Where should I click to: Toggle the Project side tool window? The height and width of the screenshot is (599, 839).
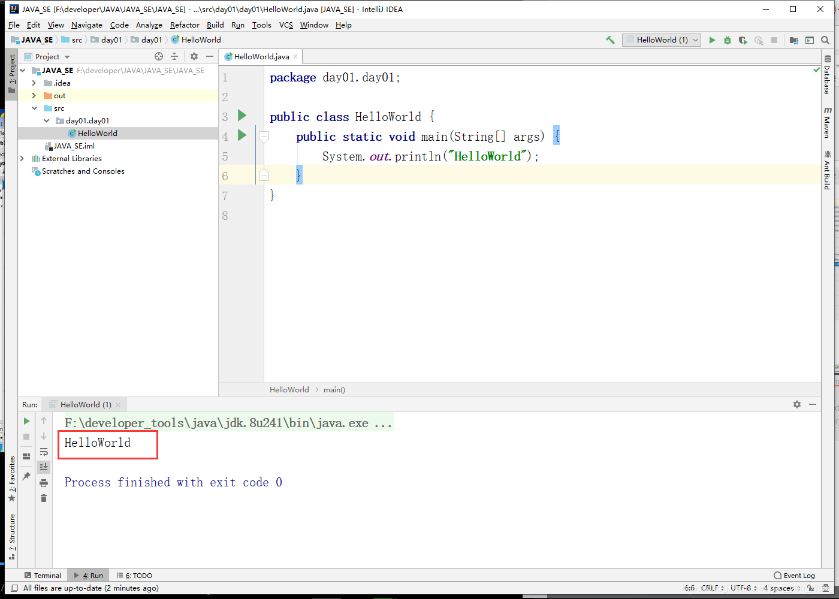tap(11, 74)
